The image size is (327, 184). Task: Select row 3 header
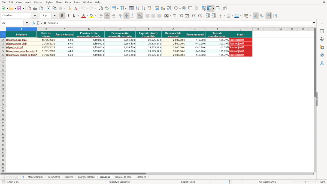[3, 44]
